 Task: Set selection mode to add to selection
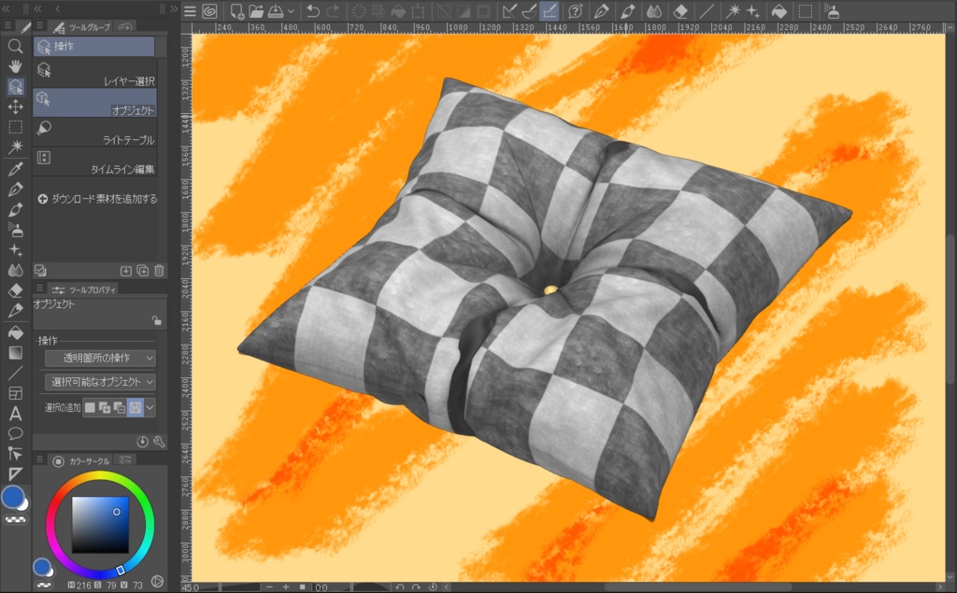(x=105, y=407)
